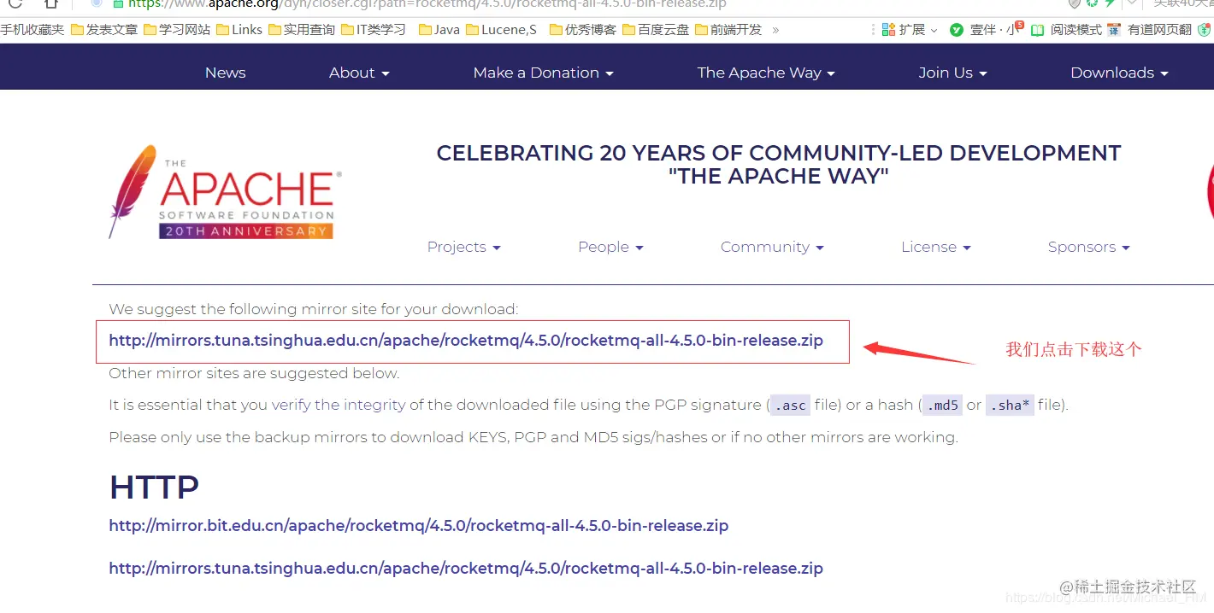
Task: Expand the About menu
Action: [x=359, y=73]
